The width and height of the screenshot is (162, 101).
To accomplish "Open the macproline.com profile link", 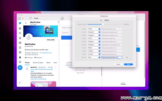I will click(47, 53).
